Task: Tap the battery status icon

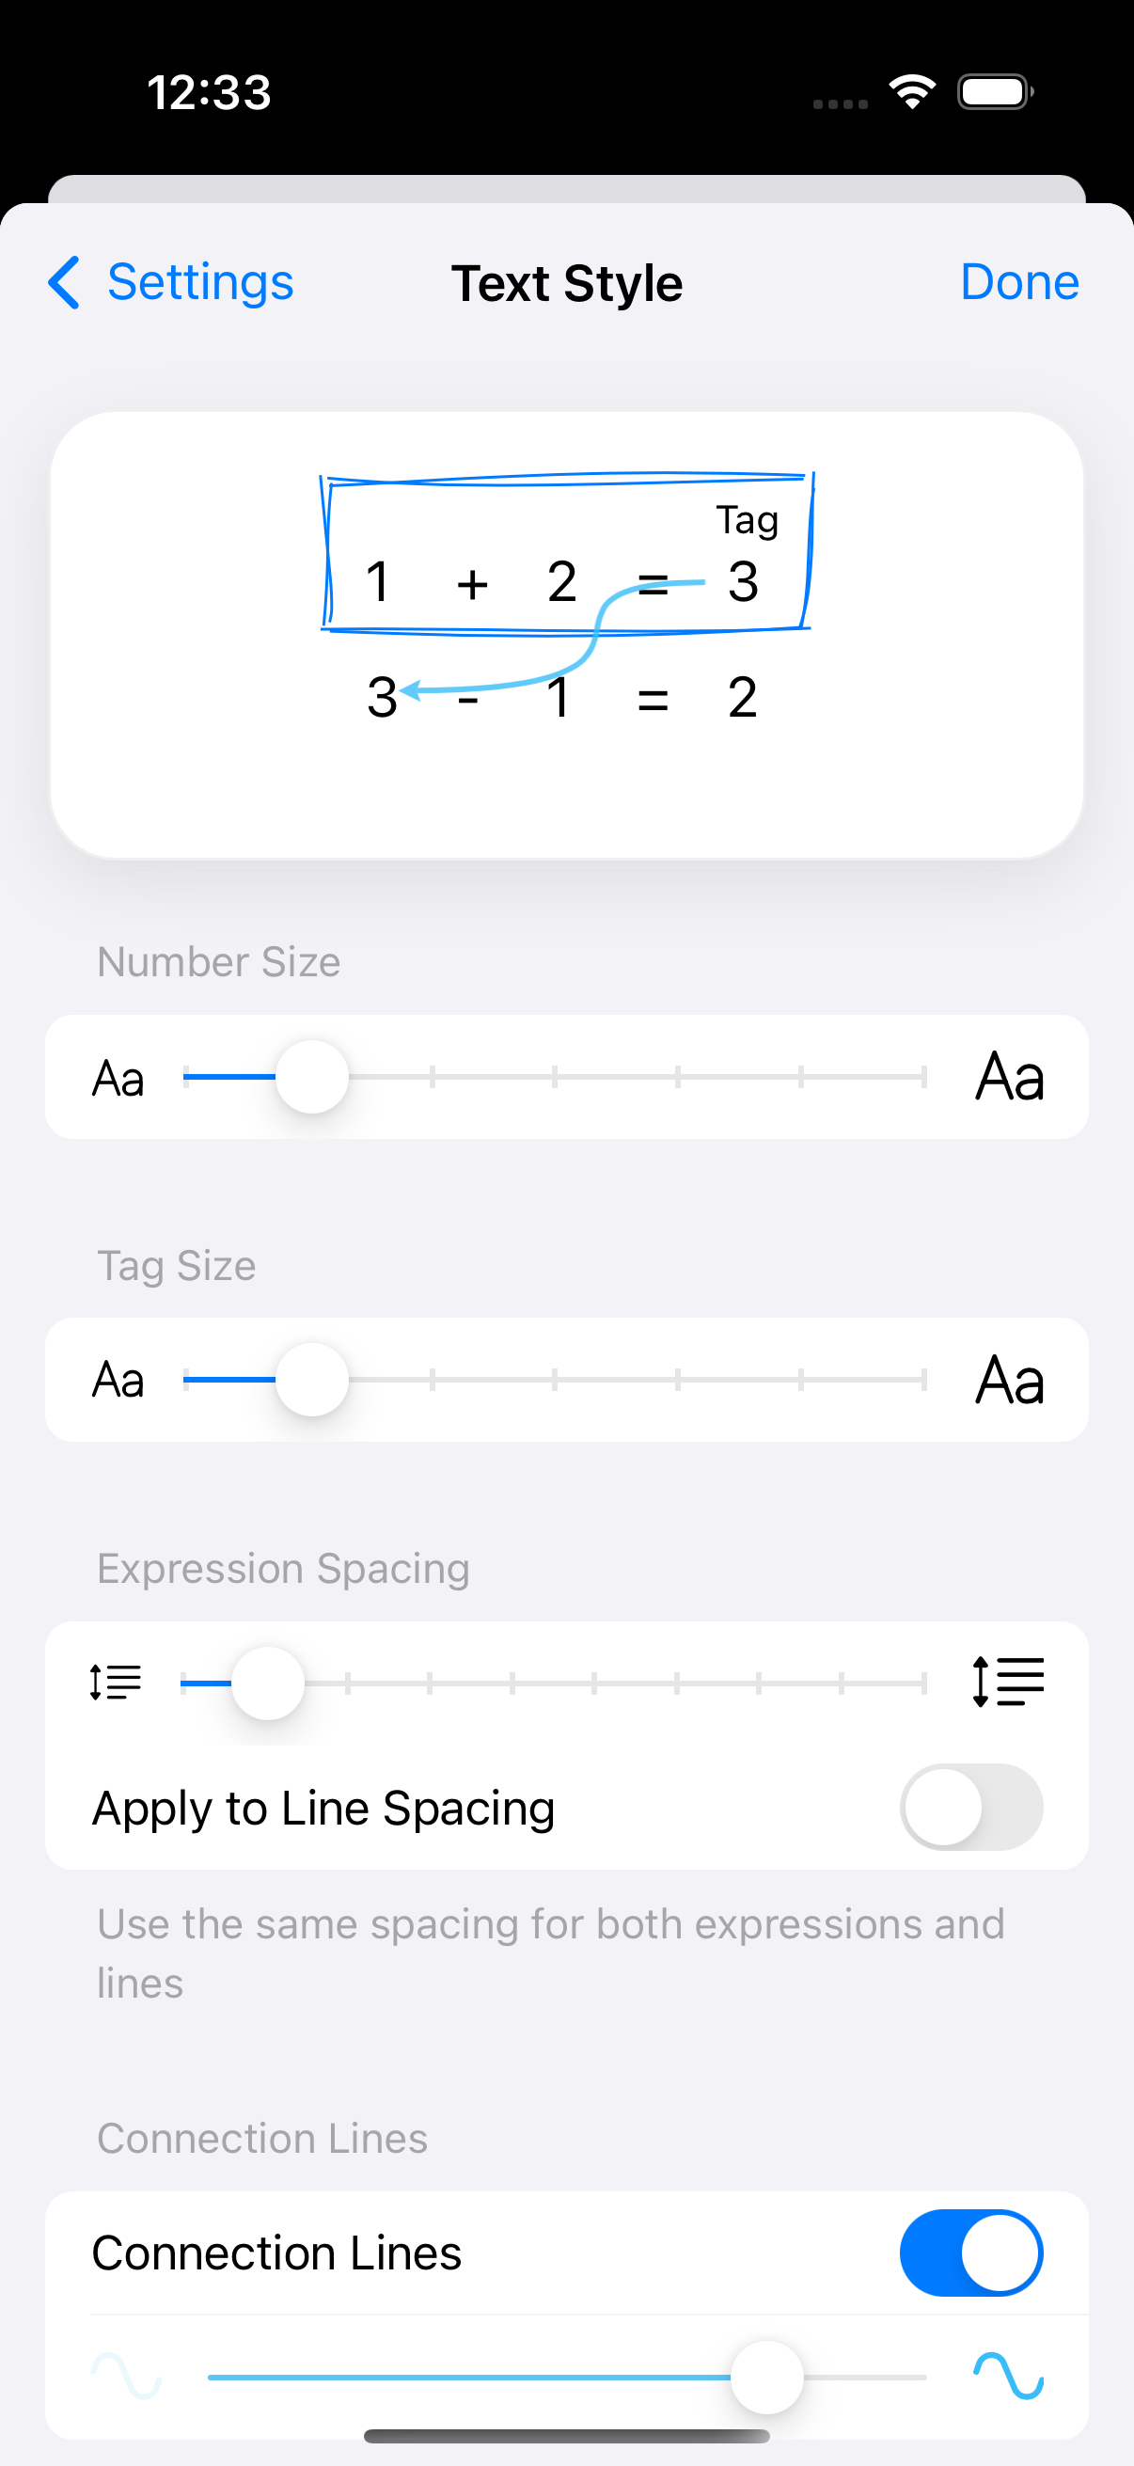Action: tap(994, 92)
